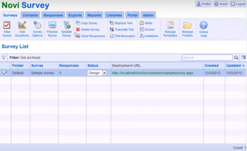
Task: Sort by the Status column header
Action: click(x=93, y=65)
